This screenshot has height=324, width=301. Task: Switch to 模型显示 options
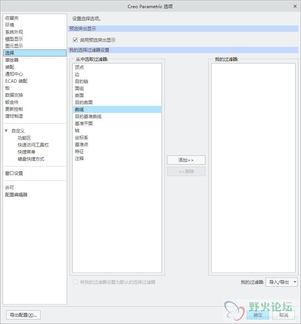[14, 39]
